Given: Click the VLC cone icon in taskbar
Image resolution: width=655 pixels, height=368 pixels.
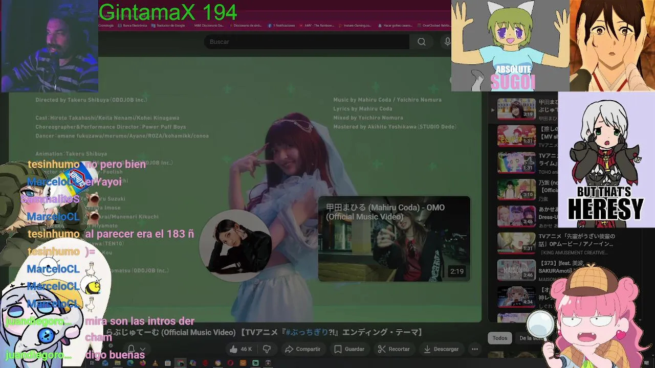Looking at the screenshot, I should tap(156, 363).
